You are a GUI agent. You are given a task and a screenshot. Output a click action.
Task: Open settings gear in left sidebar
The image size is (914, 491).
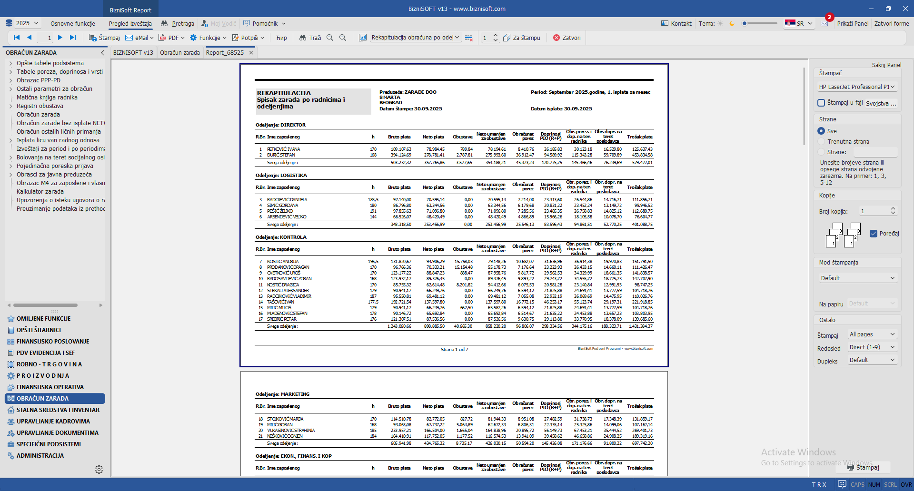tap(99, 470)
